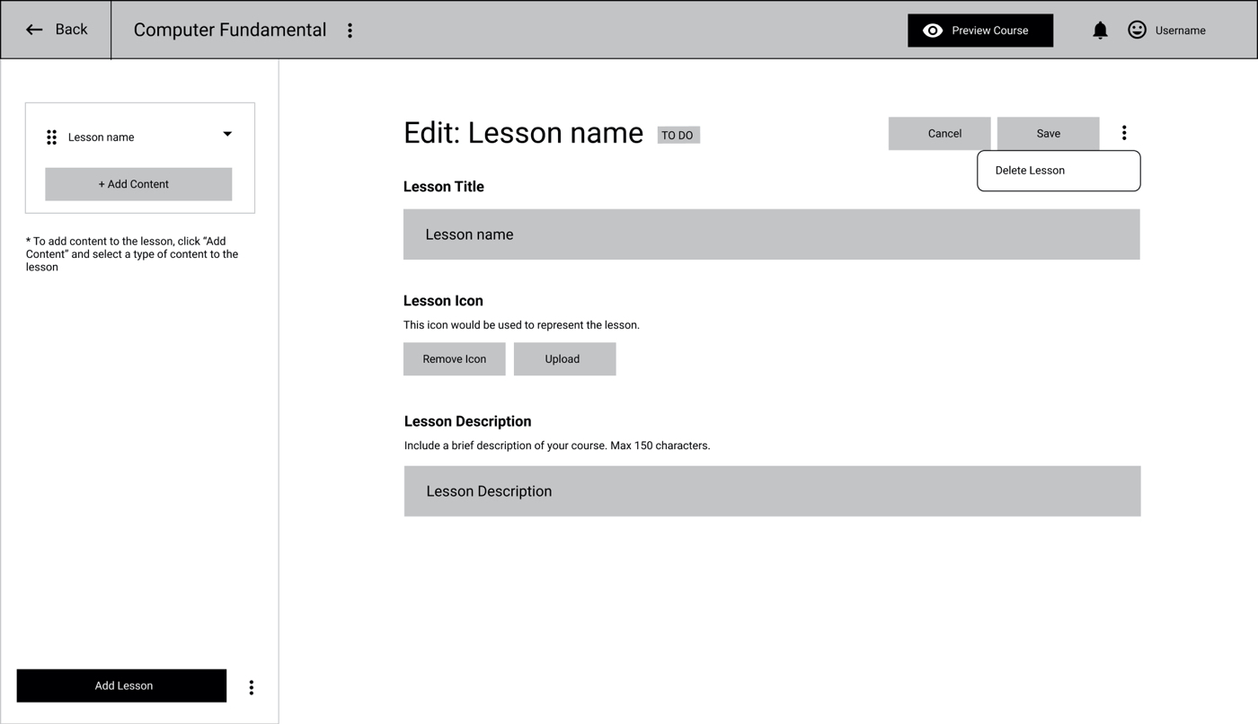1258x724 pixels.
Task: Open notifications bell
Action: tap(1100, 31)
